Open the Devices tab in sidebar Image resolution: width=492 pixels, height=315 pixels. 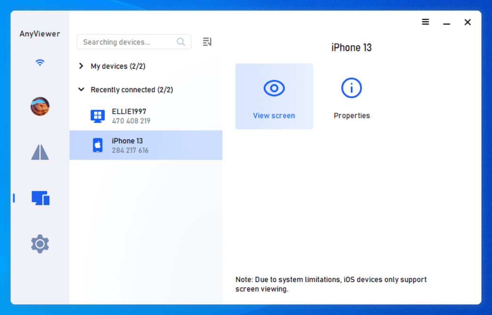40,198
